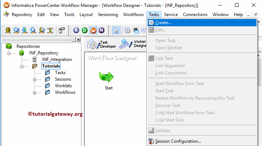Select the INF_Repository label in tree
262x146 pixels.
pos(44,53)
